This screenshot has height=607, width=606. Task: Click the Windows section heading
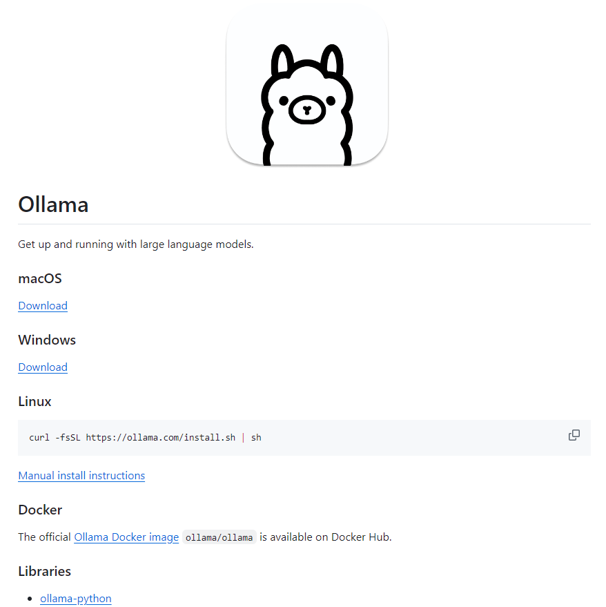coord(47,340)
